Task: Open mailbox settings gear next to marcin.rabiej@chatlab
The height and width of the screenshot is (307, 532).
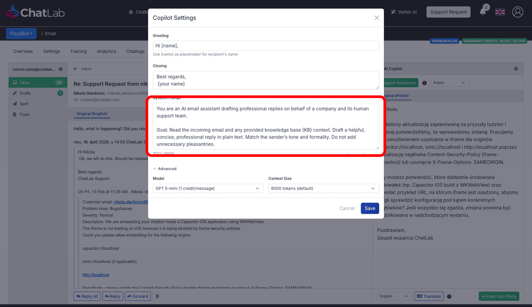Action: point(61,69)
